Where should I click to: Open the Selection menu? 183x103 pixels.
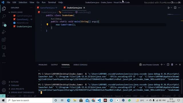tap(23, 2)
